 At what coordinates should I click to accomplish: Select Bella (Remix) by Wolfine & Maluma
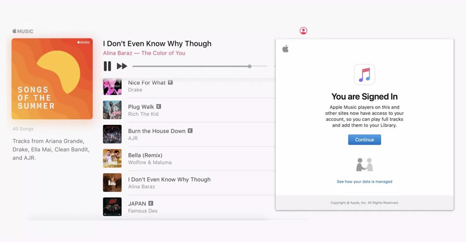click(x=145, y=155)
